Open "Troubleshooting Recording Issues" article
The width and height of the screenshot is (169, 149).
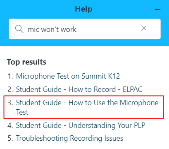point(69,138)
